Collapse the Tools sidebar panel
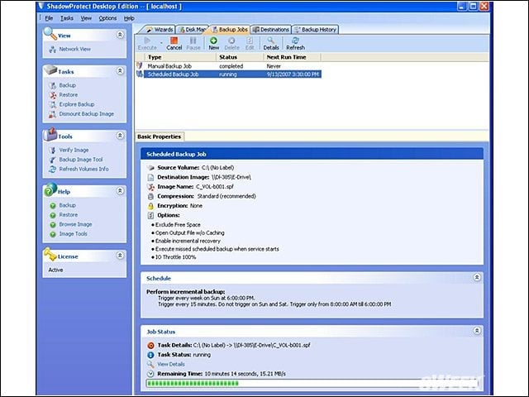The width and height of the screenshot is (529, 397). point(120,136)
